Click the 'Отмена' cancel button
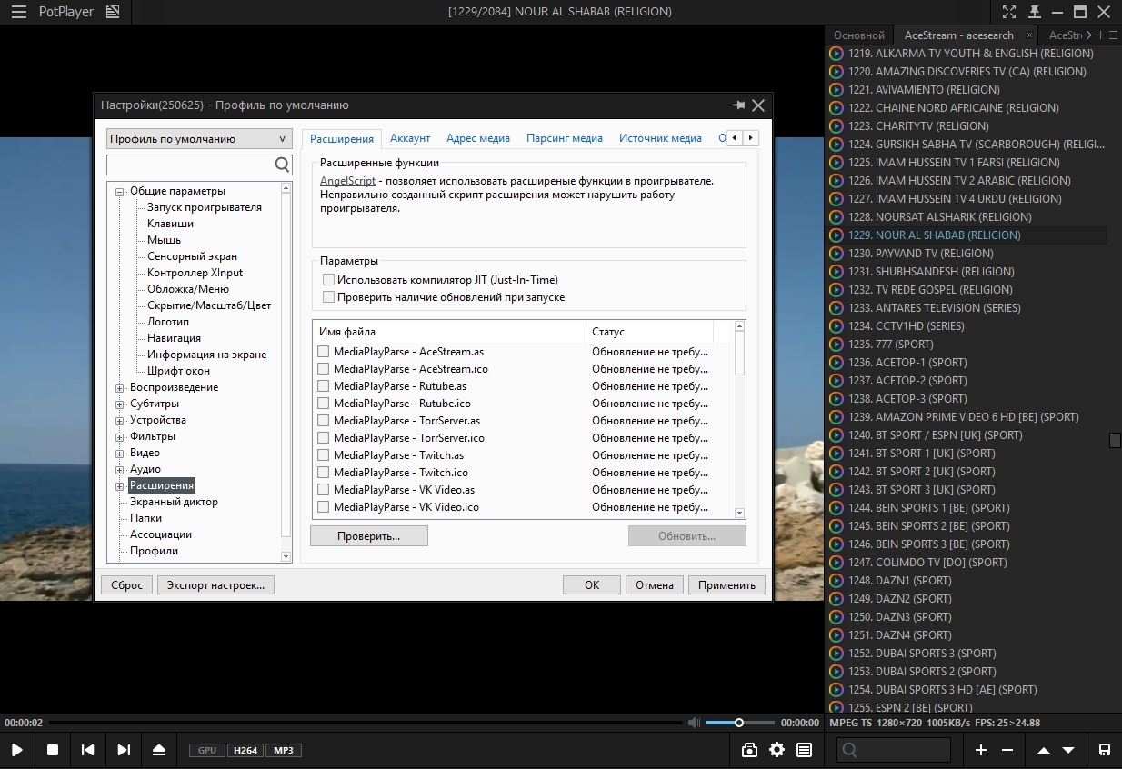Image resolution: width=1122 pixels, height=769 pixels. (655, 585)
